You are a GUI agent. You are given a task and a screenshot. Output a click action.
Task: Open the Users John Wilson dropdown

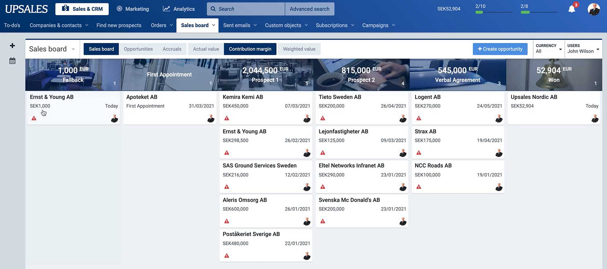point(583,49)
